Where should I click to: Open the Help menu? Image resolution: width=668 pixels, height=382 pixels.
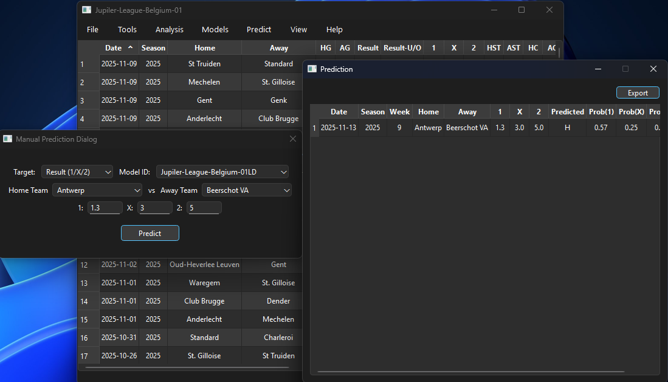coord(334,29)
